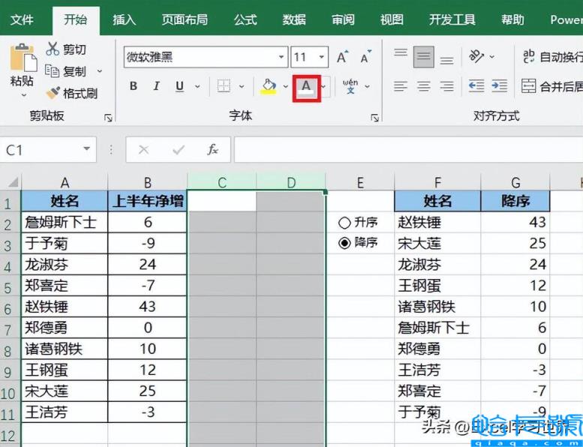Viewport: 583px width, 447px height.
Task: Click Wrap Text (自动换行)
Action: 552,57
